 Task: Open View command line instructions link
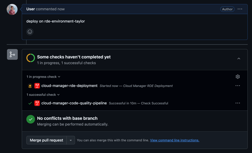(x=174, y=140)
